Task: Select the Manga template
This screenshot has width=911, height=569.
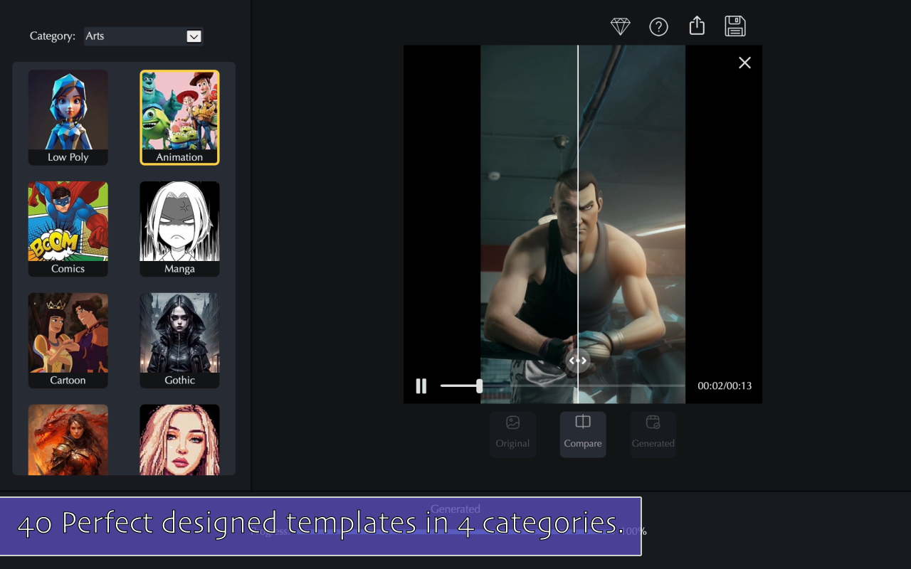Action: (x=179, y=229)
